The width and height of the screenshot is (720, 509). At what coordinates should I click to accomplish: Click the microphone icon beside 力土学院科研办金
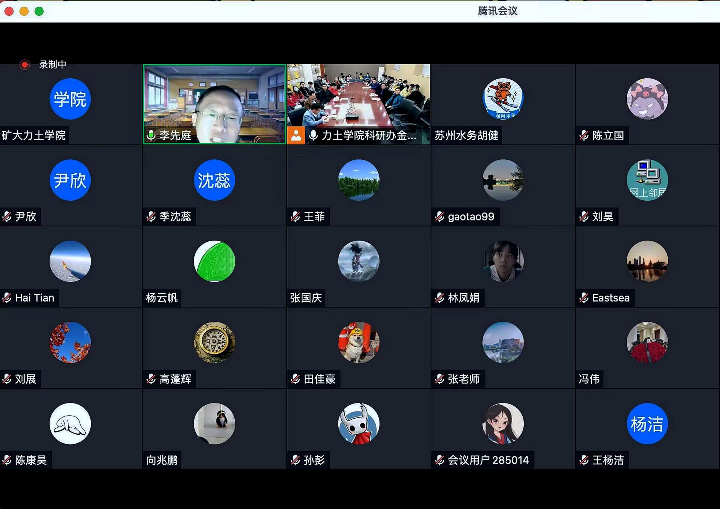(313, 135)
